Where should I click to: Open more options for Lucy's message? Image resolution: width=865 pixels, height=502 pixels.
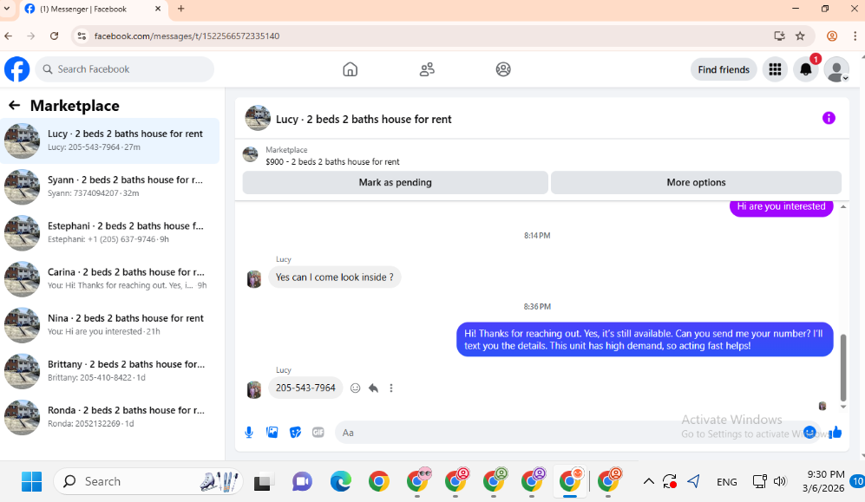pos(391,388)
